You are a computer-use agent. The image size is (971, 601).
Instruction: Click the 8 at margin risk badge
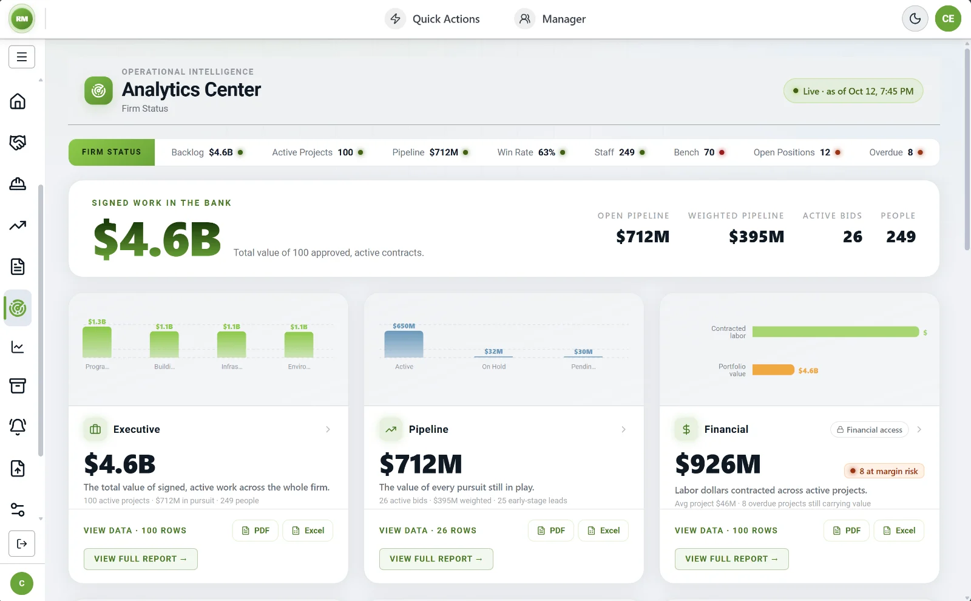[884, 472]
